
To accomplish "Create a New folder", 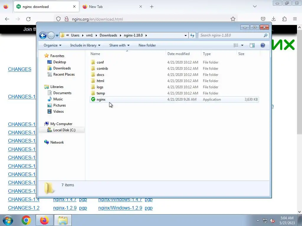I will point(147,45).
